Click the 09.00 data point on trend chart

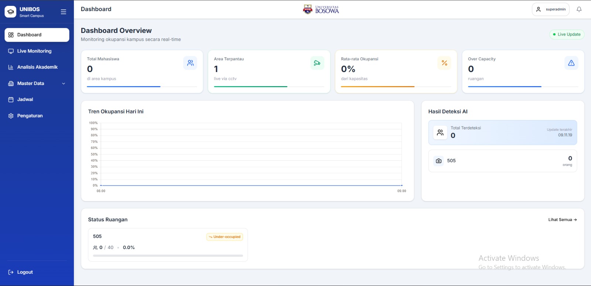(402, 185)
